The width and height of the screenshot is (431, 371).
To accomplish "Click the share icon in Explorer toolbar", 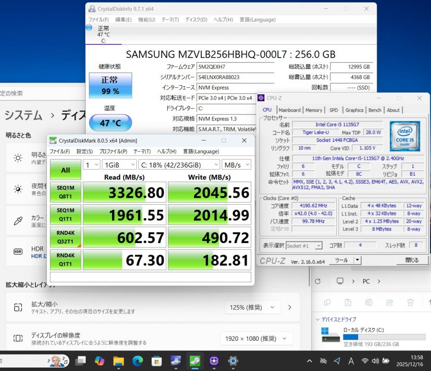I will coord(390,302).
